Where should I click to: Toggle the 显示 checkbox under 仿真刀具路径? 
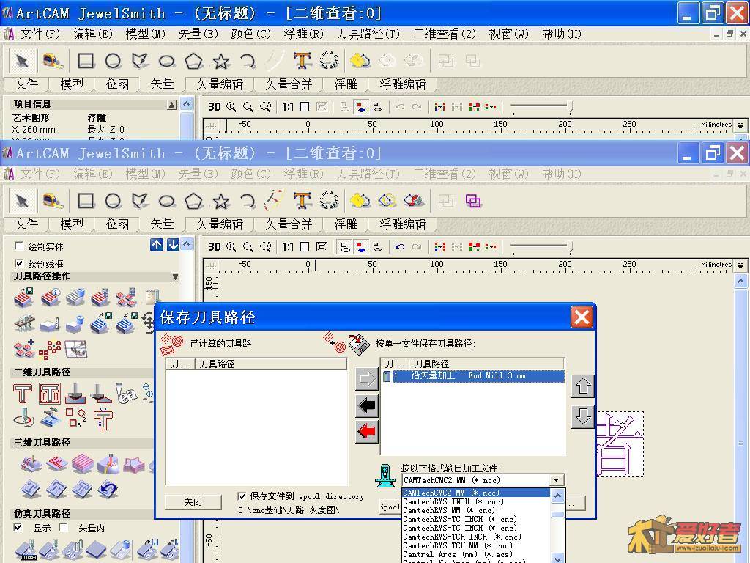click(x=18, y=528)
